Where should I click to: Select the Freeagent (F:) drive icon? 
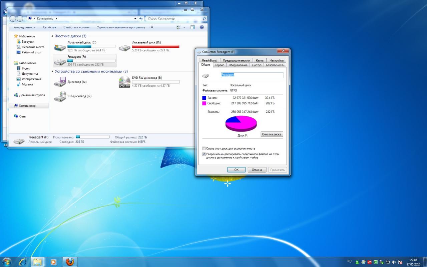pyautogui.click(x=60, y=62)
